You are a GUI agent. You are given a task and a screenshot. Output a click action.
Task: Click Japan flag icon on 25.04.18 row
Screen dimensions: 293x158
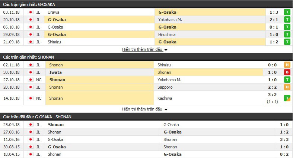pos(31,125)
